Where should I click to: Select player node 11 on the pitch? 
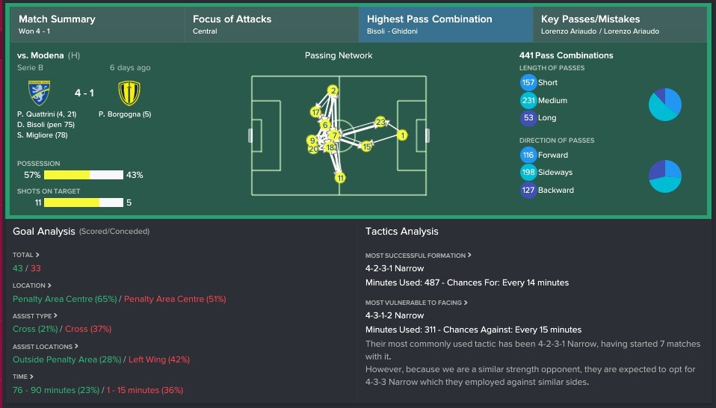coord(340,178)
